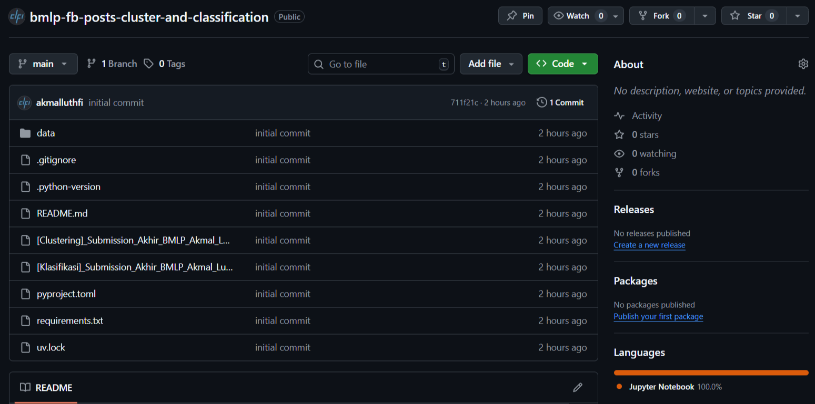Open the Add file dropdown
815x404 pixels.
pyautogui.click(x=491, y=63)
